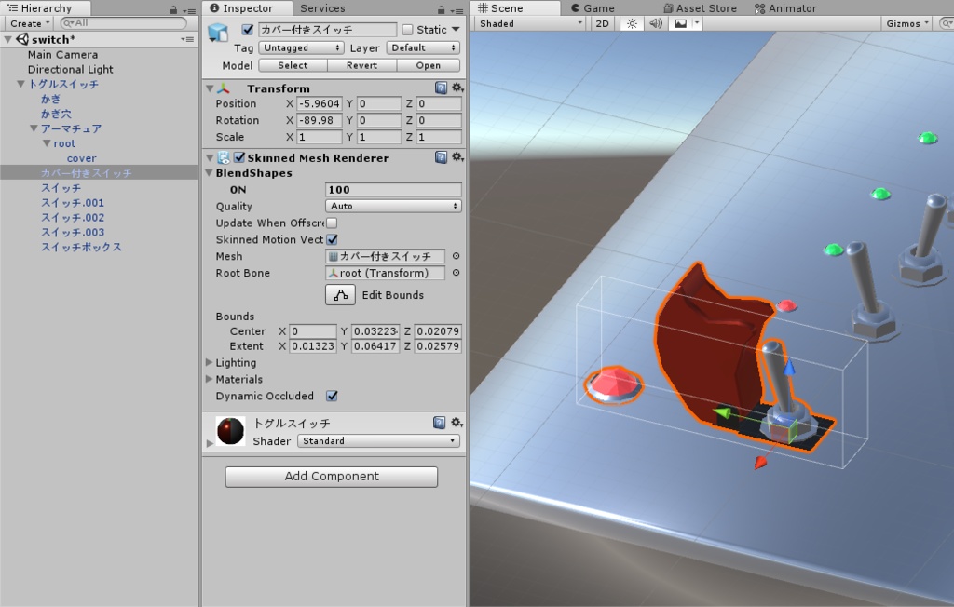Click the Root Bone object picker circle
The image size is (954, 607).
pyautogui.click(x=456, y=273)
